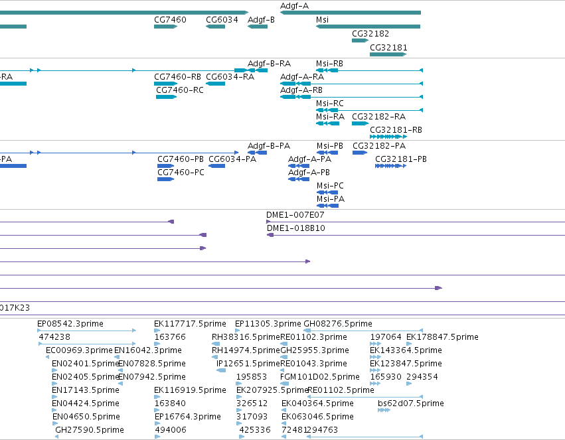Image resolution: width=565 pixels, height=440 pixels.
Task: Click EST GH08276.5prime
Action: tap(338, 324)
